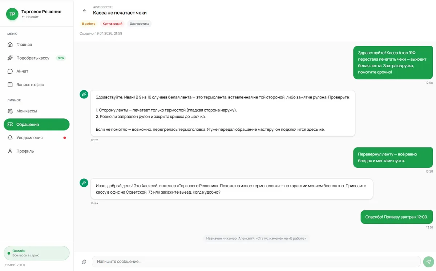Click the chat bubble icon for AI-чат
Viewport: 436px width, 271px height.
(10, 71)
